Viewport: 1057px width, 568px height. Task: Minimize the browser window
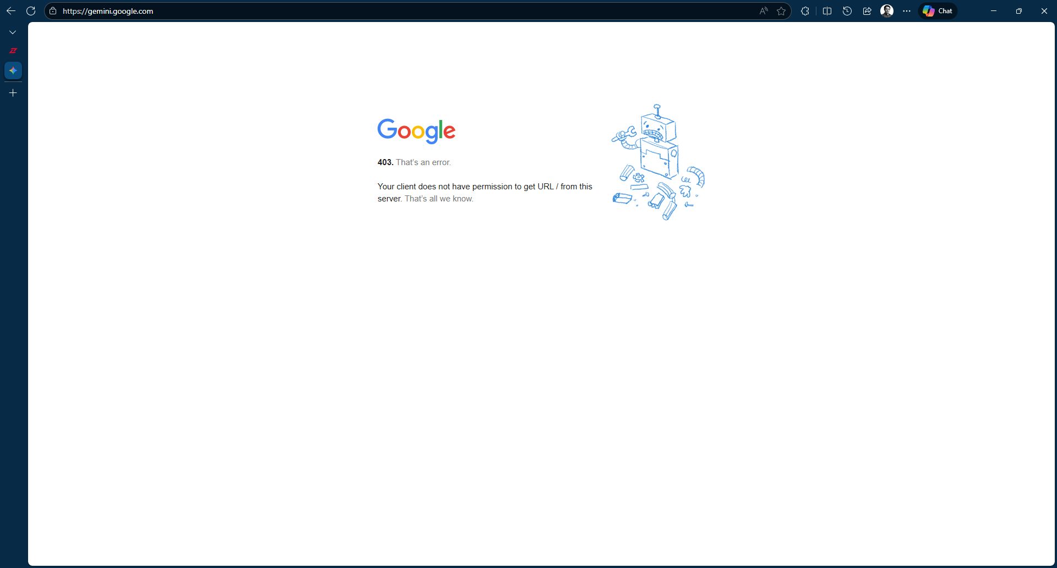click(994, 11)
